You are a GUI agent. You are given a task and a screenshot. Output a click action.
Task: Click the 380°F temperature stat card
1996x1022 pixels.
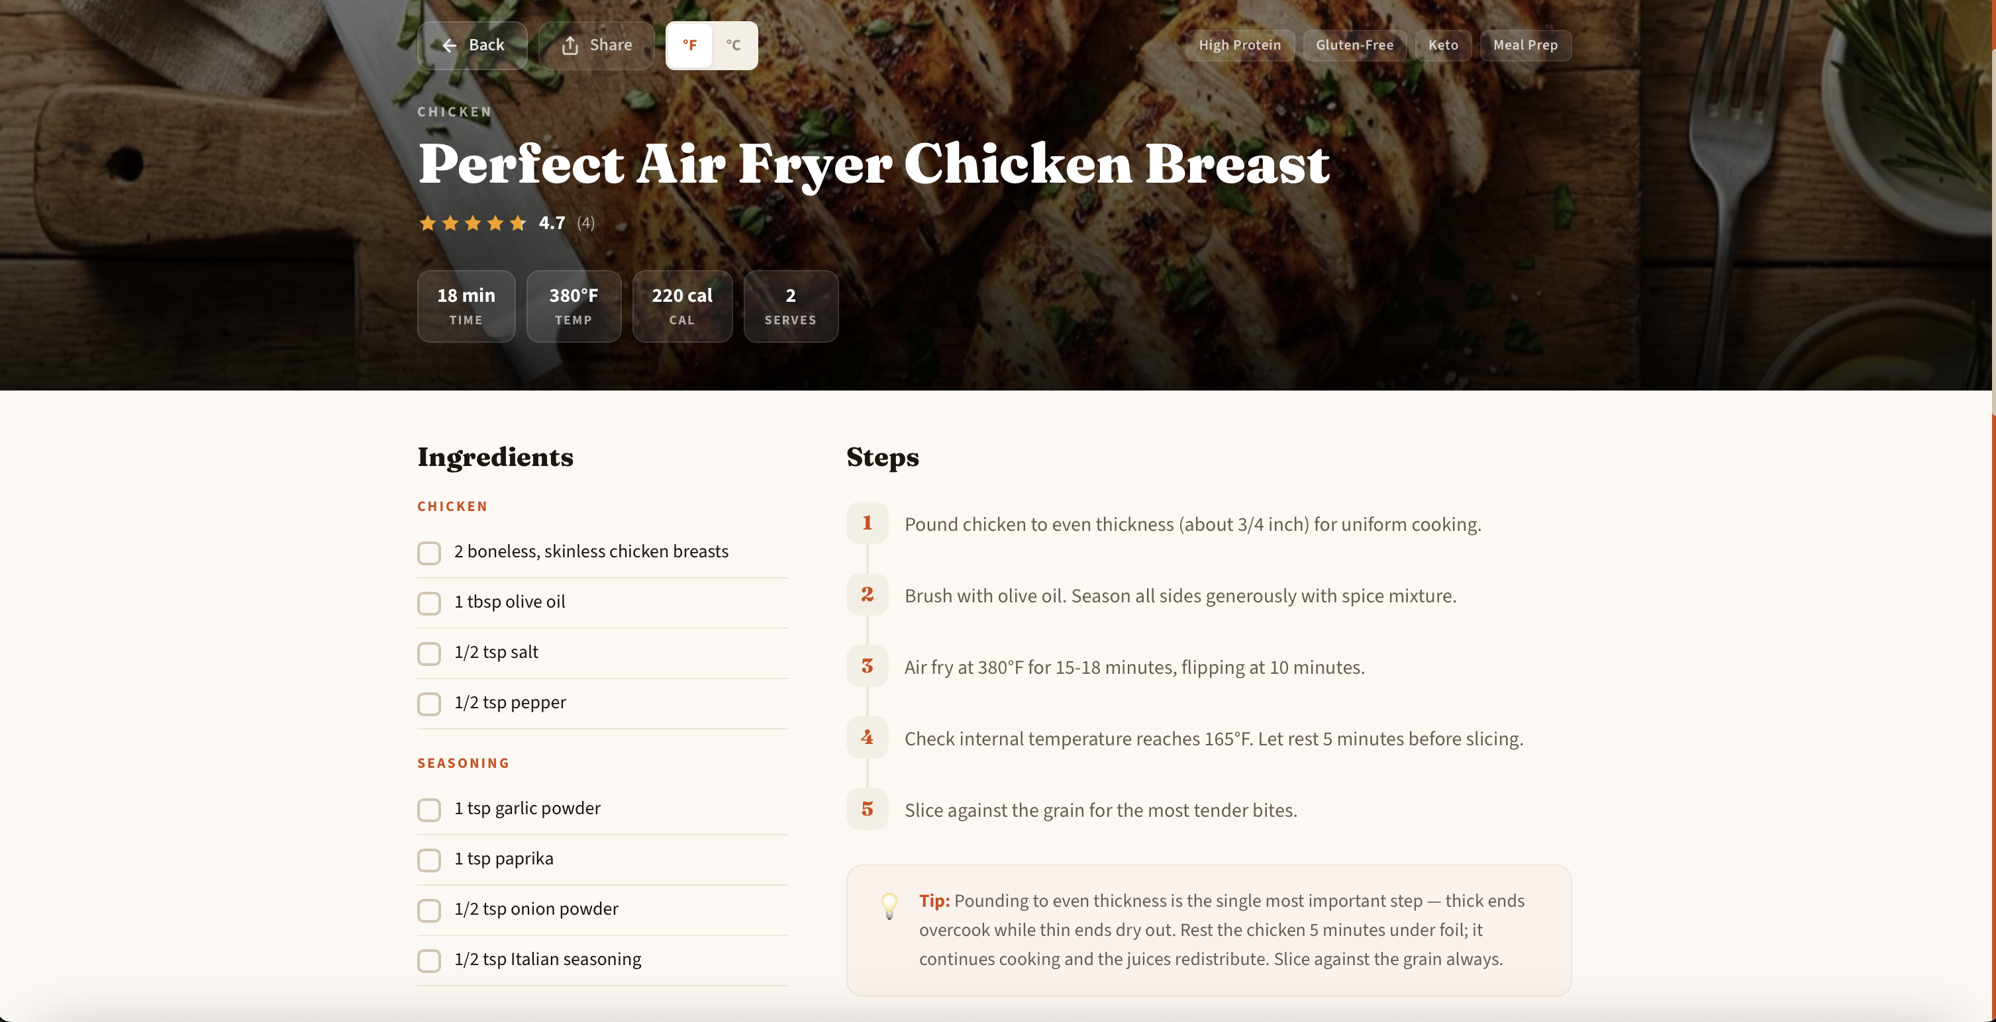tap(574, 306)
